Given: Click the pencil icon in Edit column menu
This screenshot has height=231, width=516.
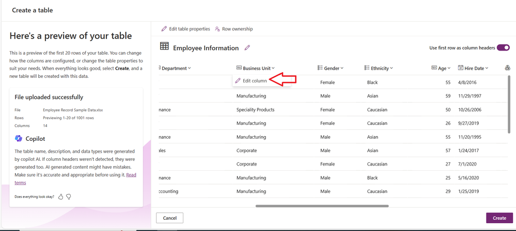Looking at the screenshot, I should click(x=238, y=81).
